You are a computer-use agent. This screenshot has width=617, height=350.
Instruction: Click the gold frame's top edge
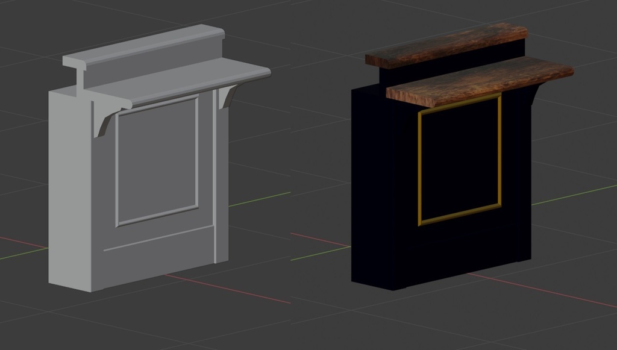460,104
